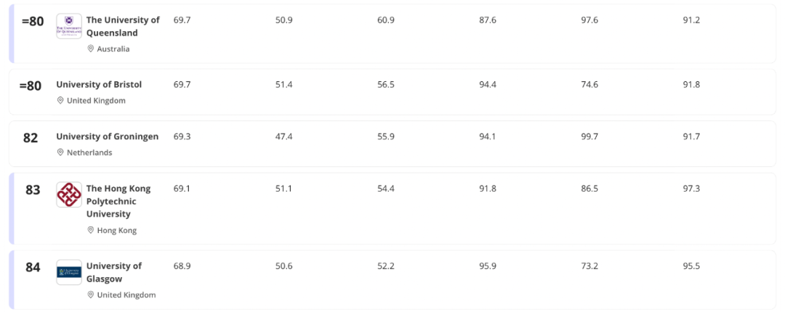Screen dimensions: 785x312
Task: Click the location pin beside Australia
Action: pyautogui.click(x=91, y=49)
